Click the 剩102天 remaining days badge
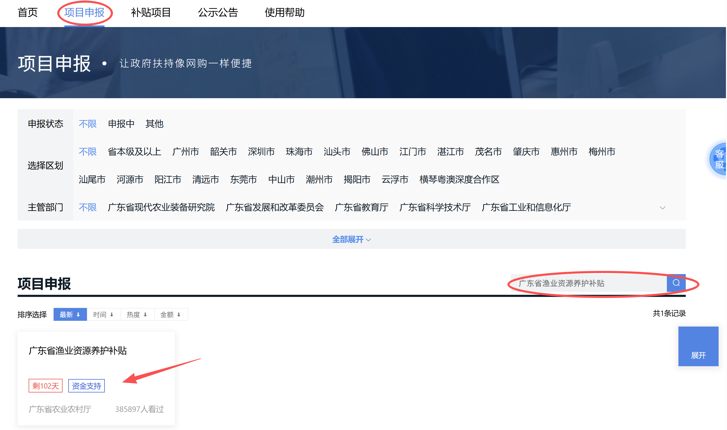Screen dimensions: 727x430 (x=45, y=386)
